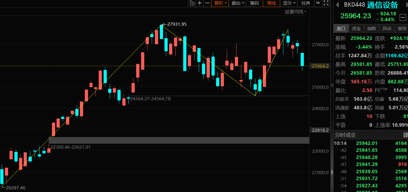Image resolution: width=408 pixels, height=192 pixels.
Task: Click the 25000.0 axis label
Action: [320, 87]
